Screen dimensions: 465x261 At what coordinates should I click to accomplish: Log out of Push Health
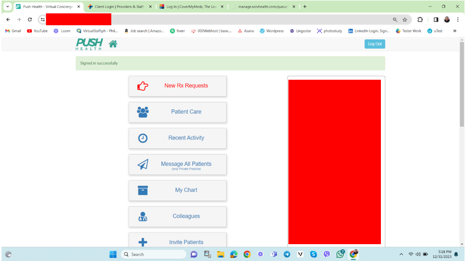374,44
